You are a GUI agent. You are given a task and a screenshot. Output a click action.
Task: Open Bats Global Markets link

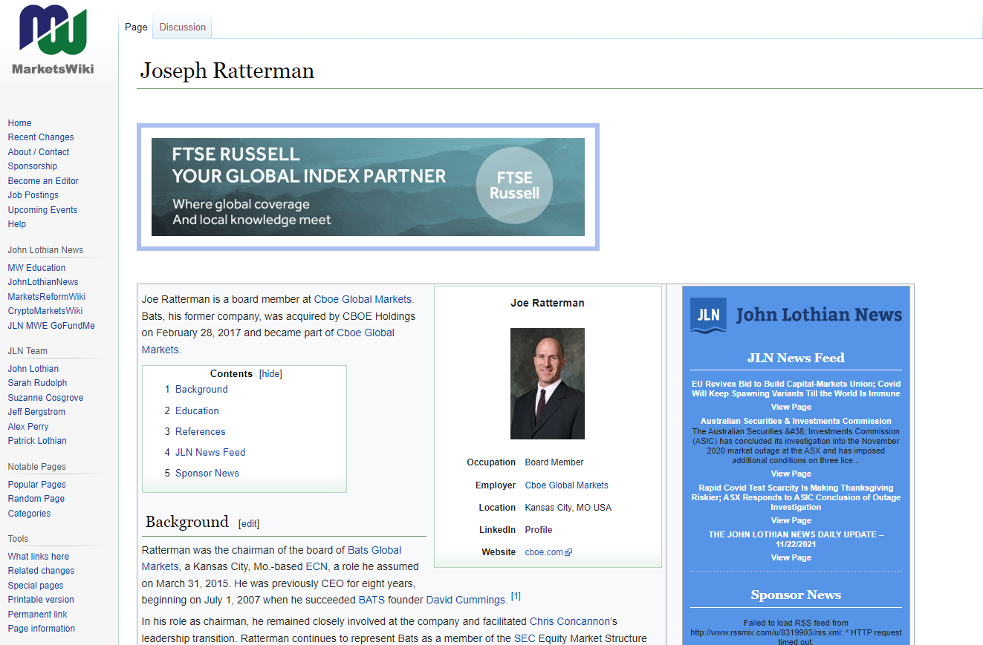(271, 558)
